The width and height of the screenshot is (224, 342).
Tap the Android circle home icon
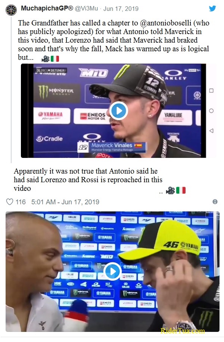coord(211,111)
